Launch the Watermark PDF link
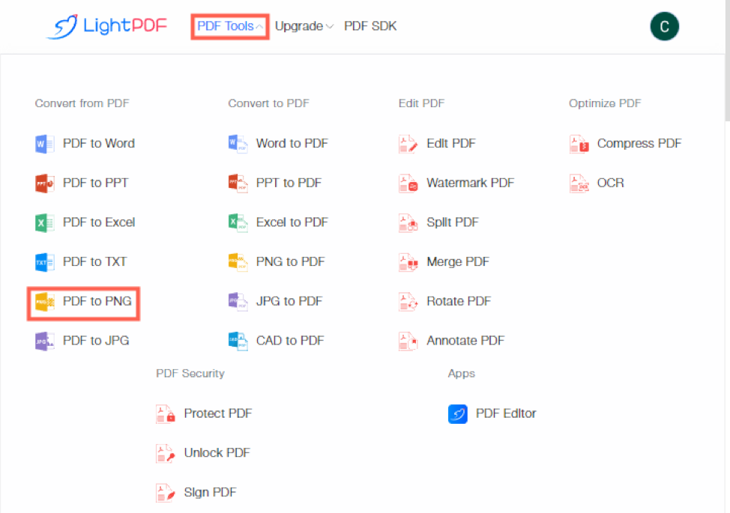730x513 pixels. (470, 183)
